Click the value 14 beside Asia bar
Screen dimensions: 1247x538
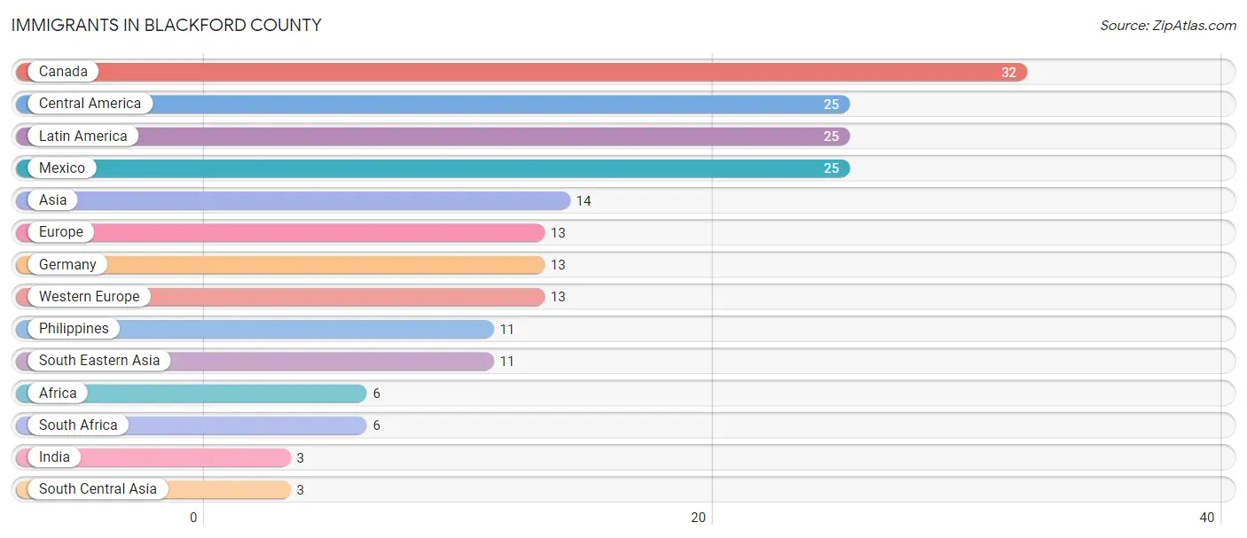coord(584,201)
